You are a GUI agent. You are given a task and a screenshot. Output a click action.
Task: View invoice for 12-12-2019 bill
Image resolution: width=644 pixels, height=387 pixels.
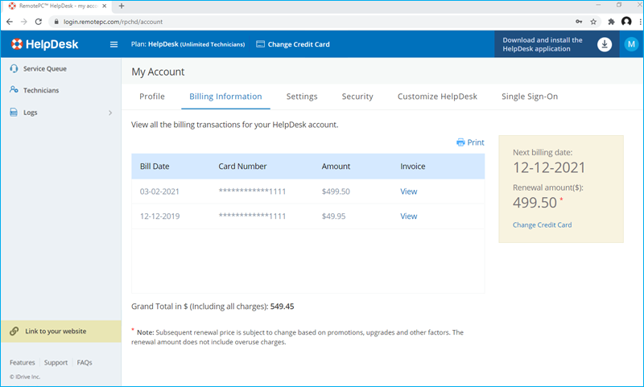pyautogui.click(x=409, y=216)
